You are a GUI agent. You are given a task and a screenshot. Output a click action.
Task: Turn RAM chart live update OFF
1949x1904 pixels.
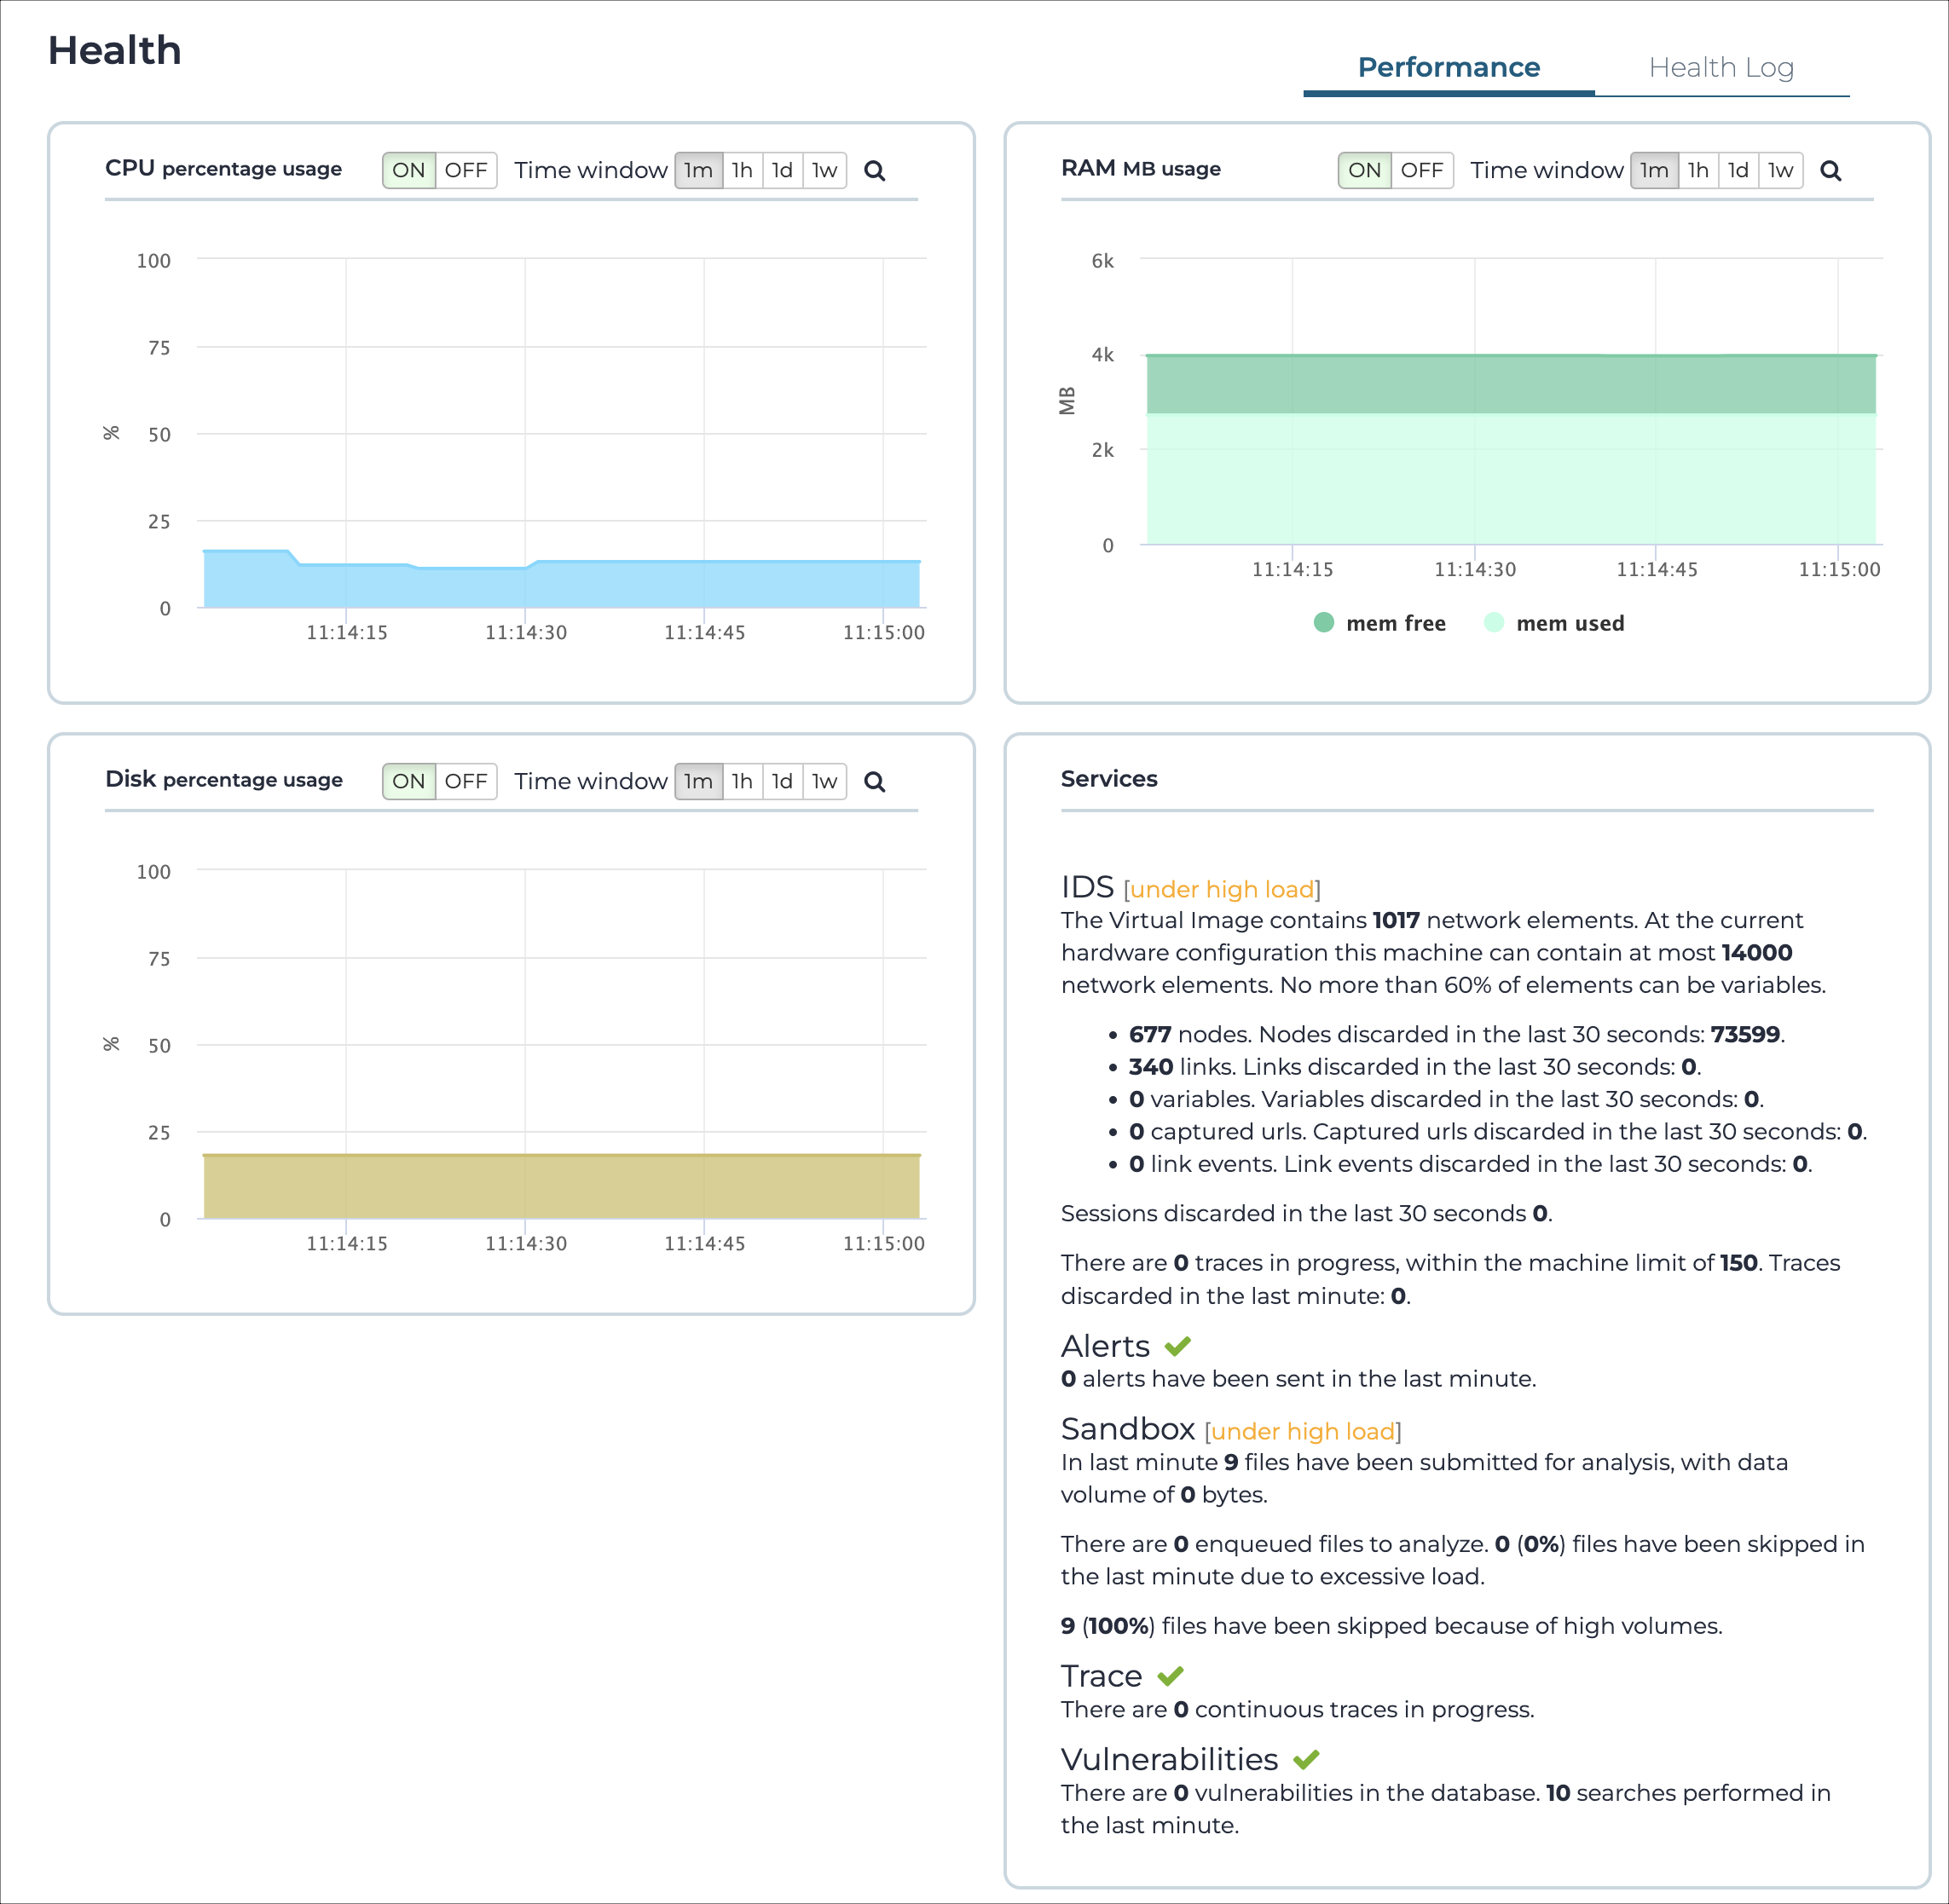click(1422, 170)
